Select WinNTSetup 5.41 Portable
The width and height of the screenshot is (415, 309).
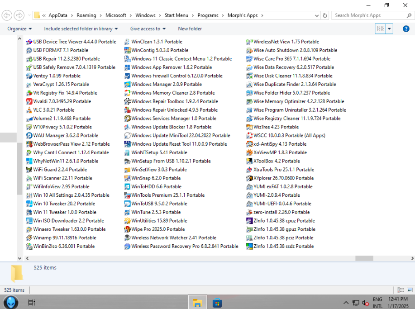pos(156,152)
